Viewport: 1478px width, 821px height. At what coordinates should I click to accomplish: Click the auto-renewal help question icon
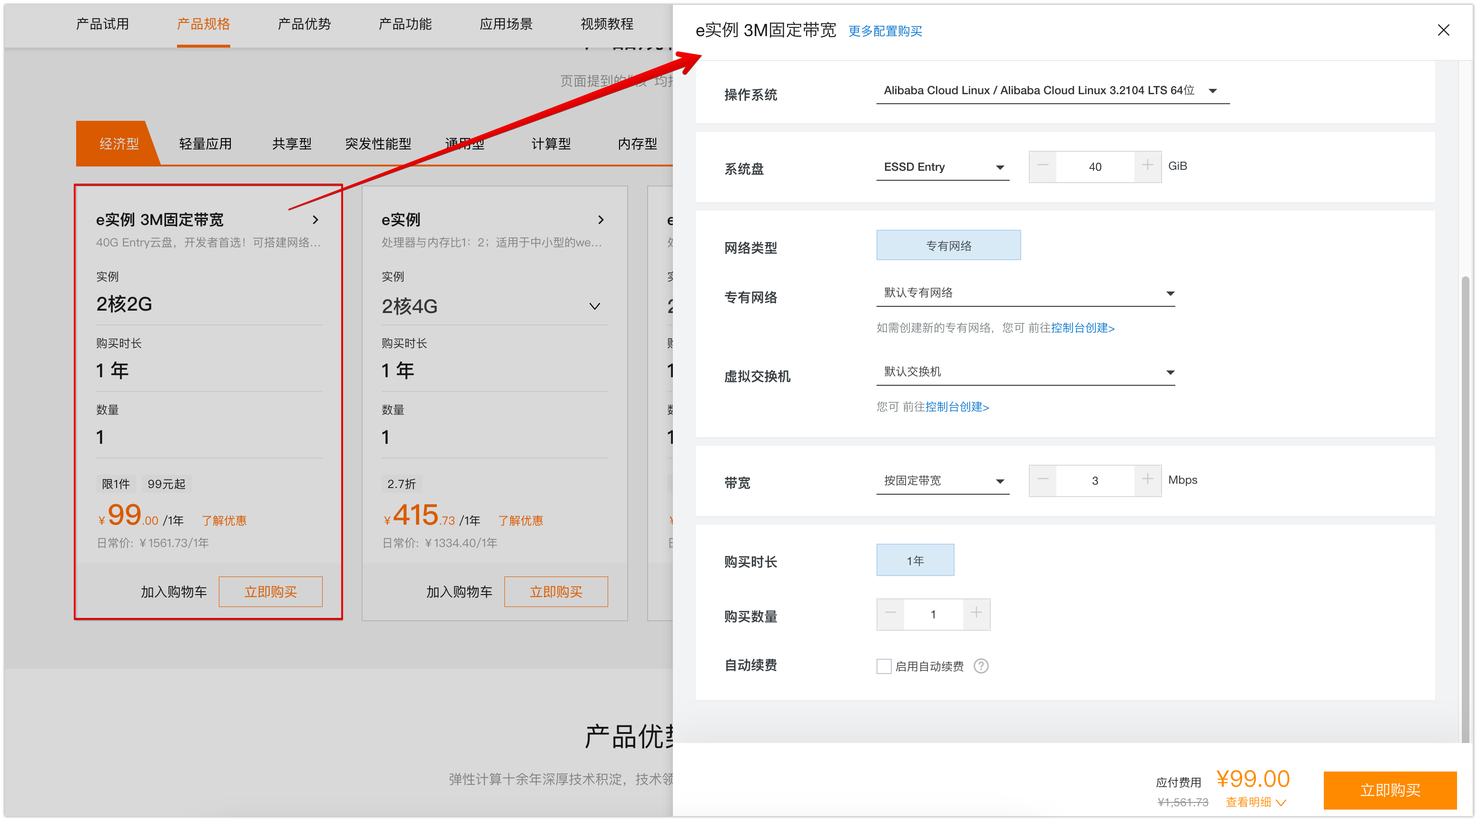pyautogui.click(x=981, y=665)
